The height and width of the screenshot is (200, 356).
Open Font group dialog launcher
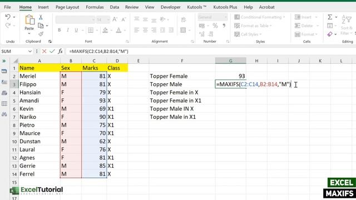[x=127, y=42]
